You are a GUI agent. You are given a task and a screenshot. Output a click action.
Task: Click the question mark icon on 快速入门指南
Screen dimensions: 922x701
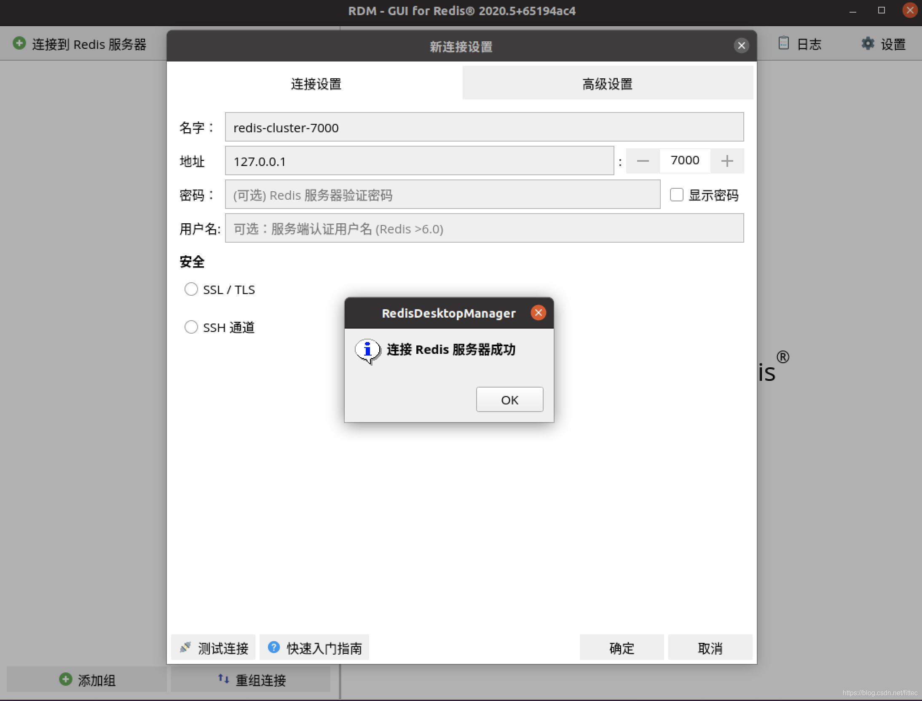pyautogui.click(x=273, y=647)
